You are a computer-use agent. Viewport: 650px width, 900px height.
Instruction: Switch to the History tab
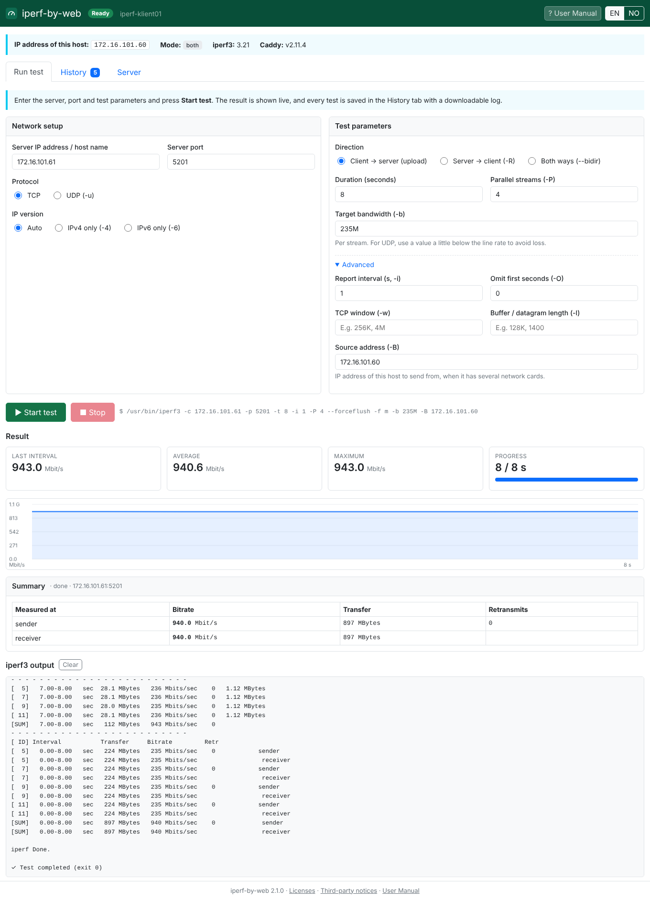(x=80, y=73)
